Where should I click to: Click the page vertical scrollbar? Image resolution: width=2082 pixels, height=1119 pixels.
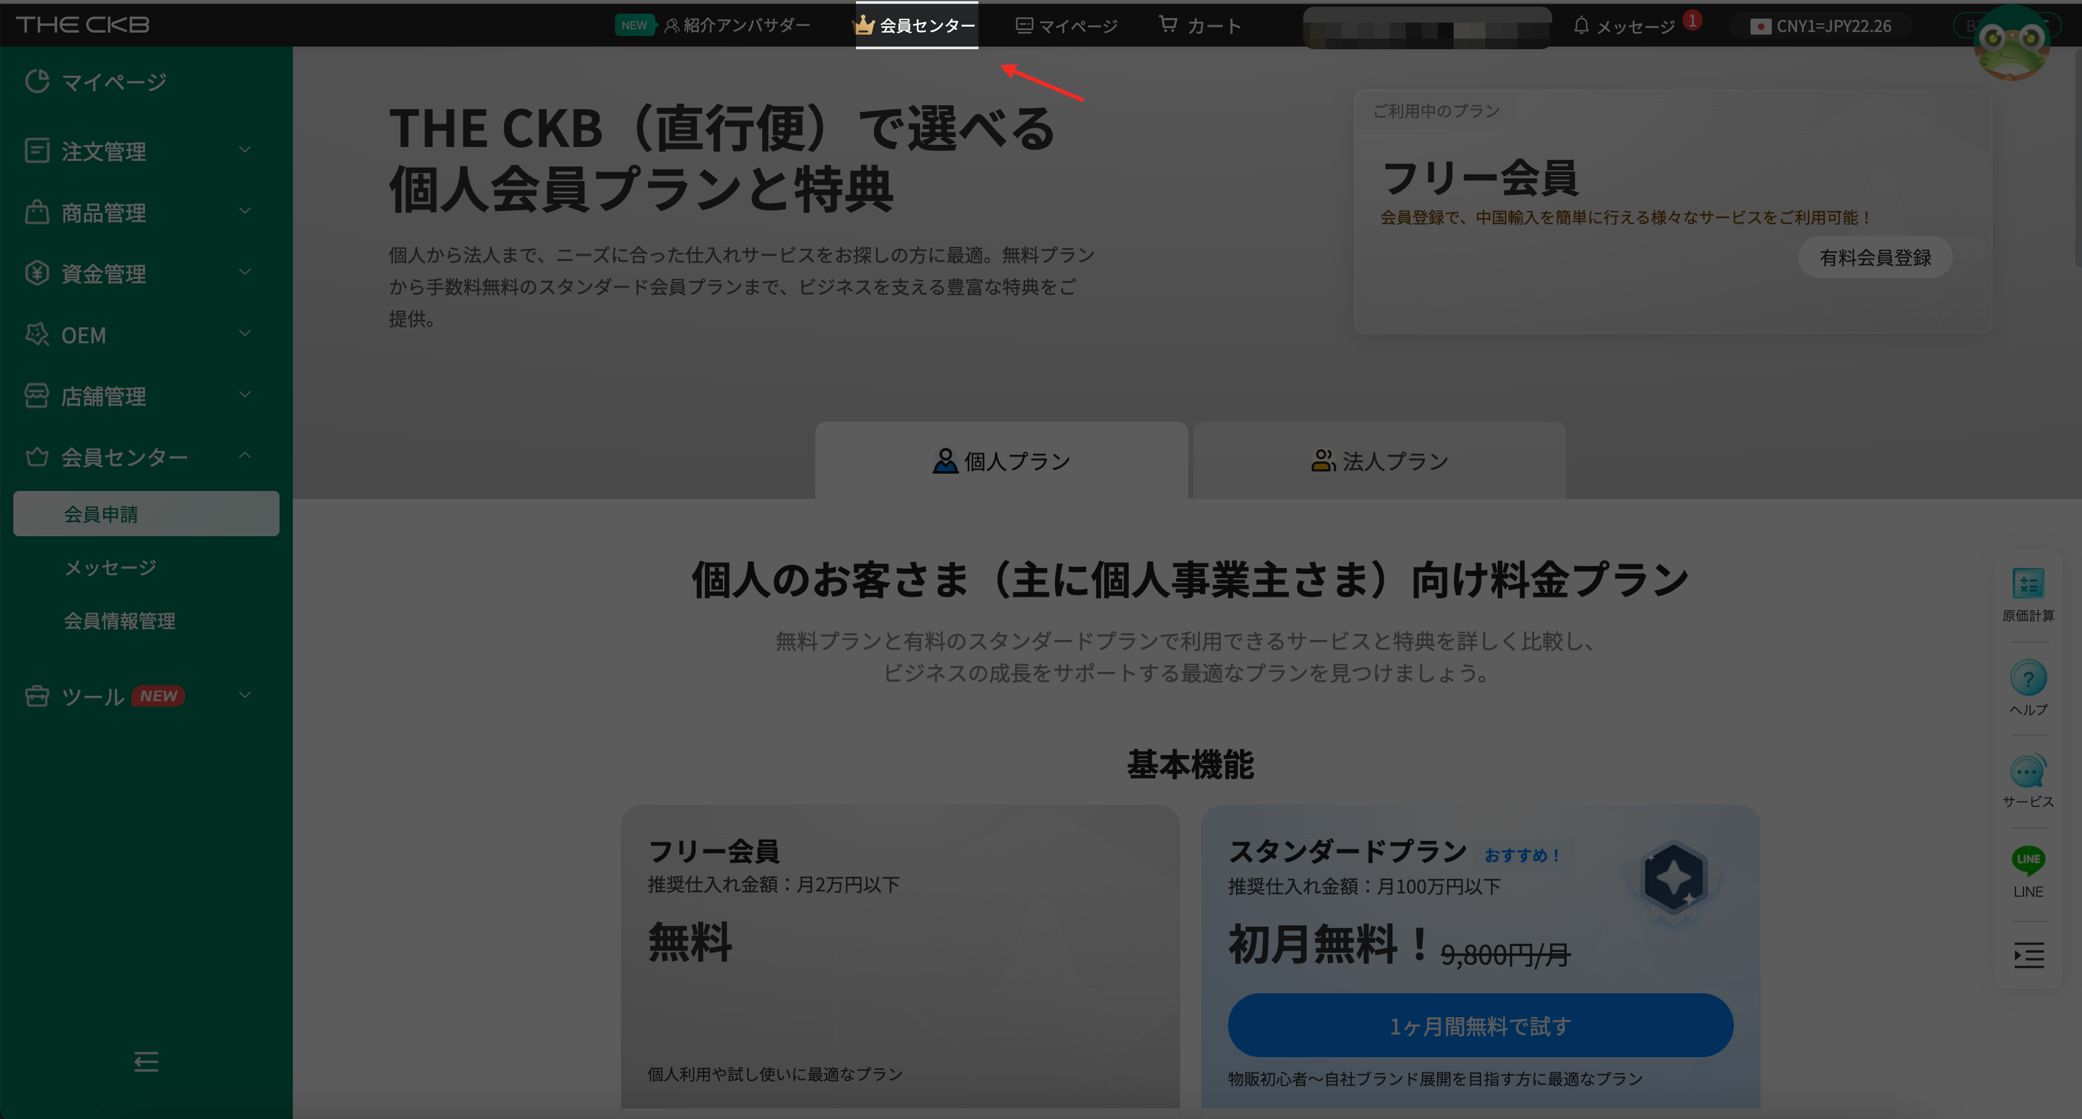tap(2077, 158)
